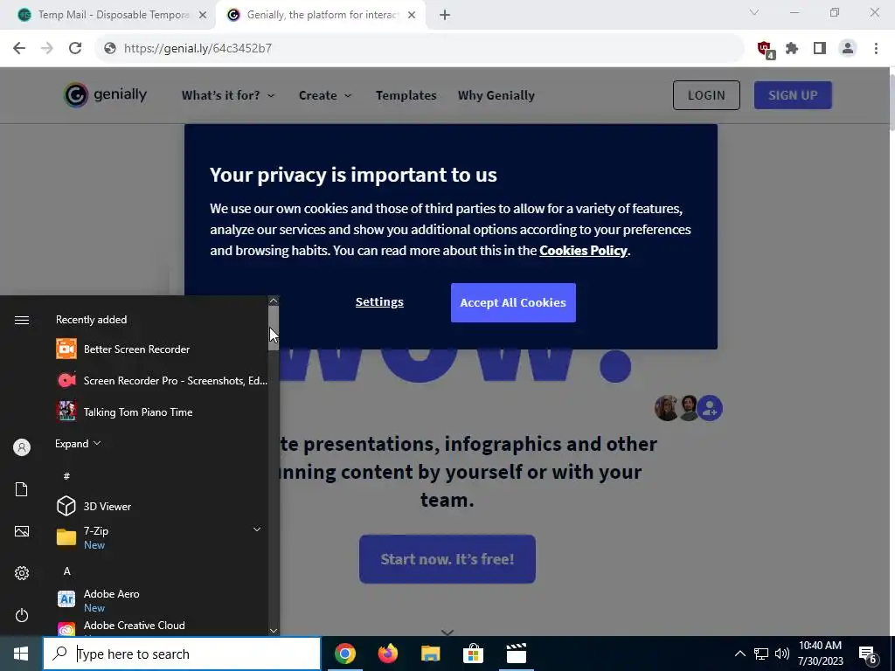Open the volume control in system tray
Image resolution: width=895 pixels, height=671 pixels.
[x=782, y=654]
